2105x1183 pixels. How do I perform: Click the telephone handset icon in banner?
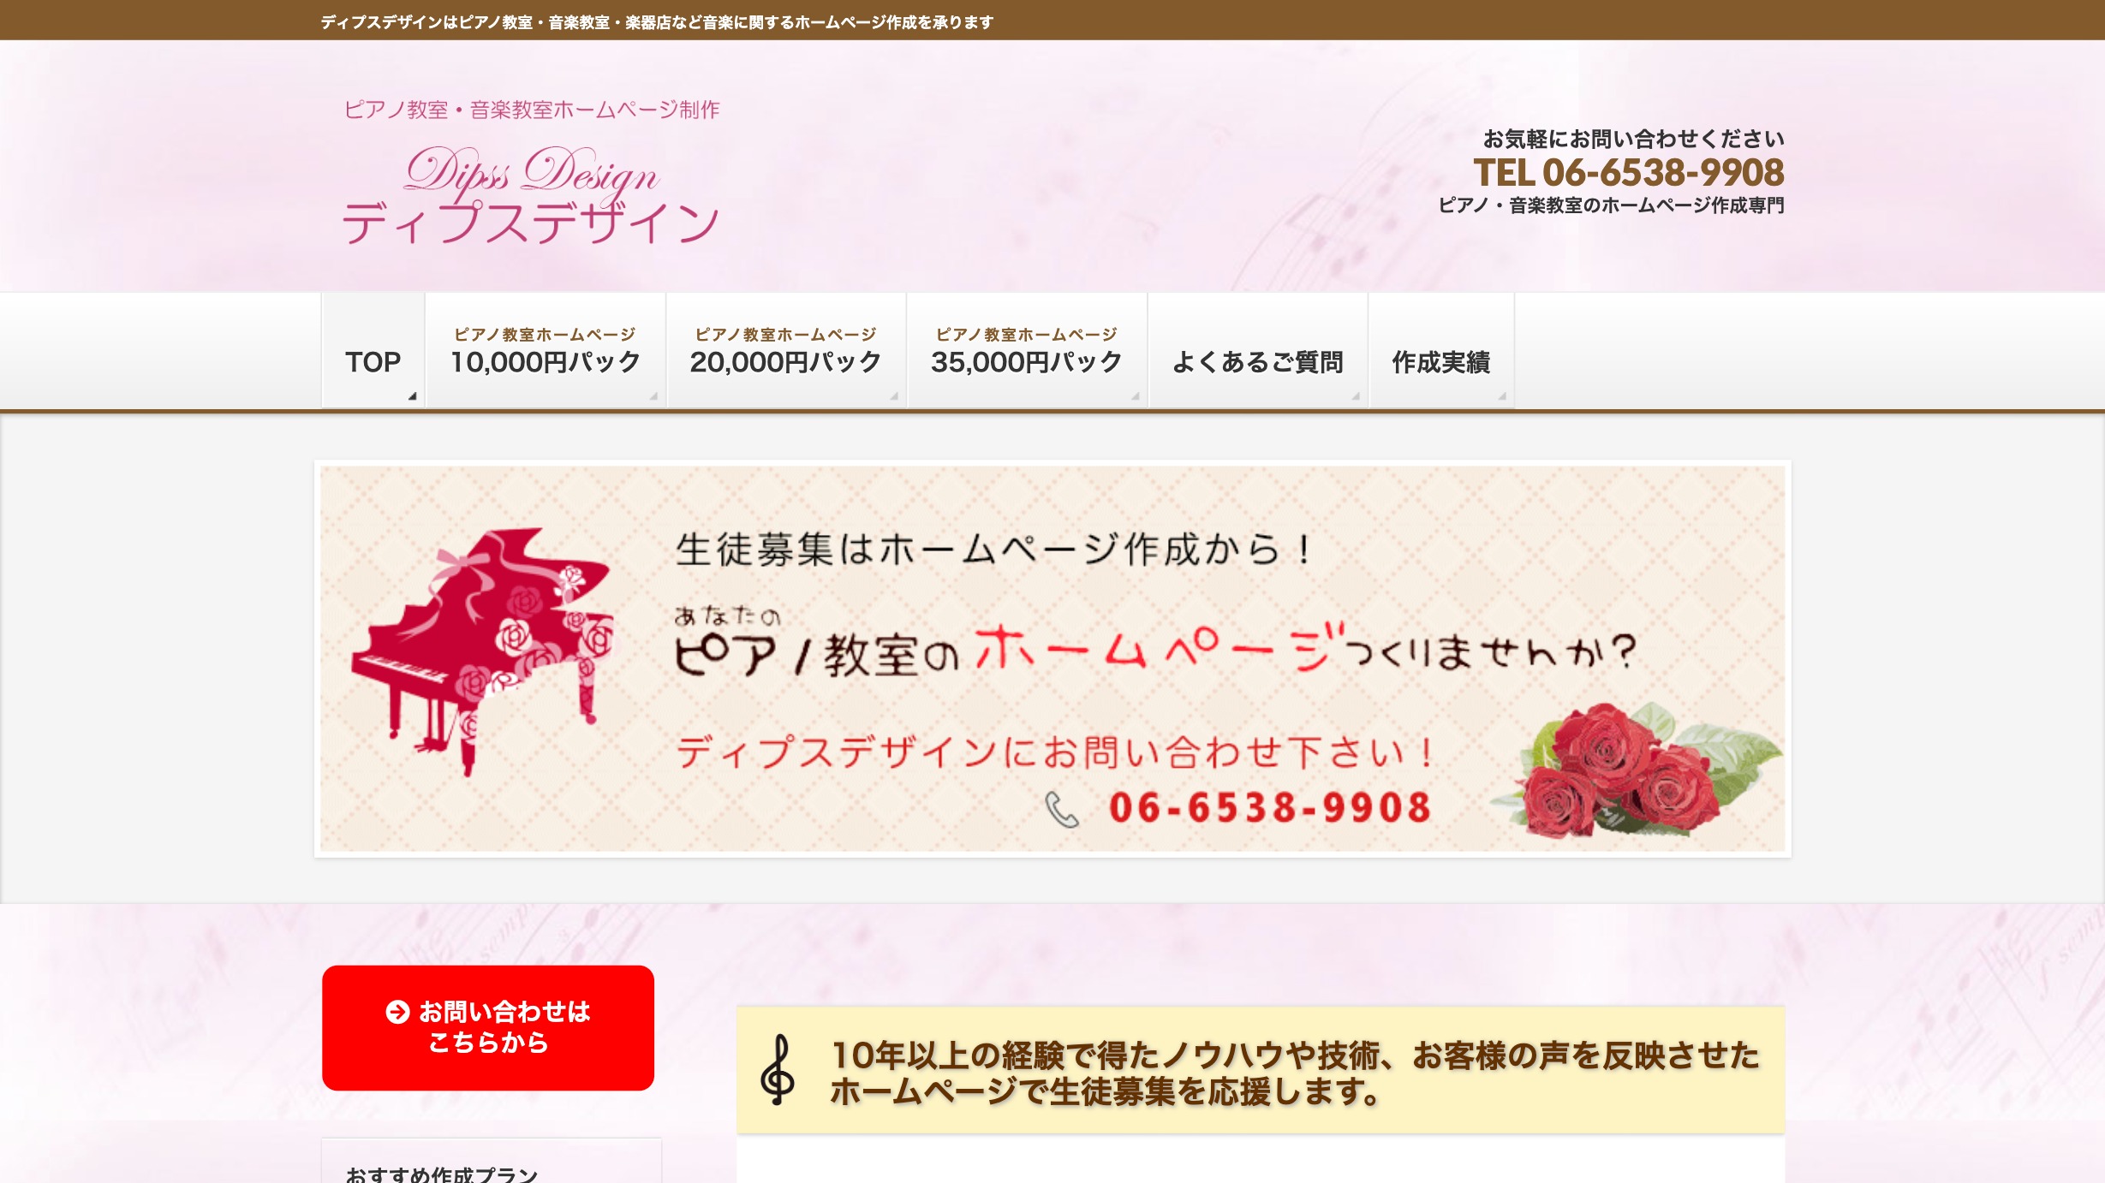pyautogui.click(x=1061, y=809)
